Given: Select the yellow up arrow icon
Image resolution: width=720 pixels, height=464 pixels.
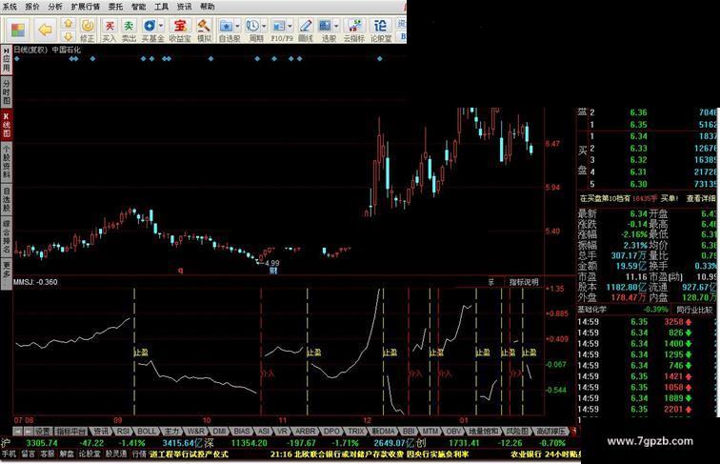Looking at the screenshot, I should 68,23.
